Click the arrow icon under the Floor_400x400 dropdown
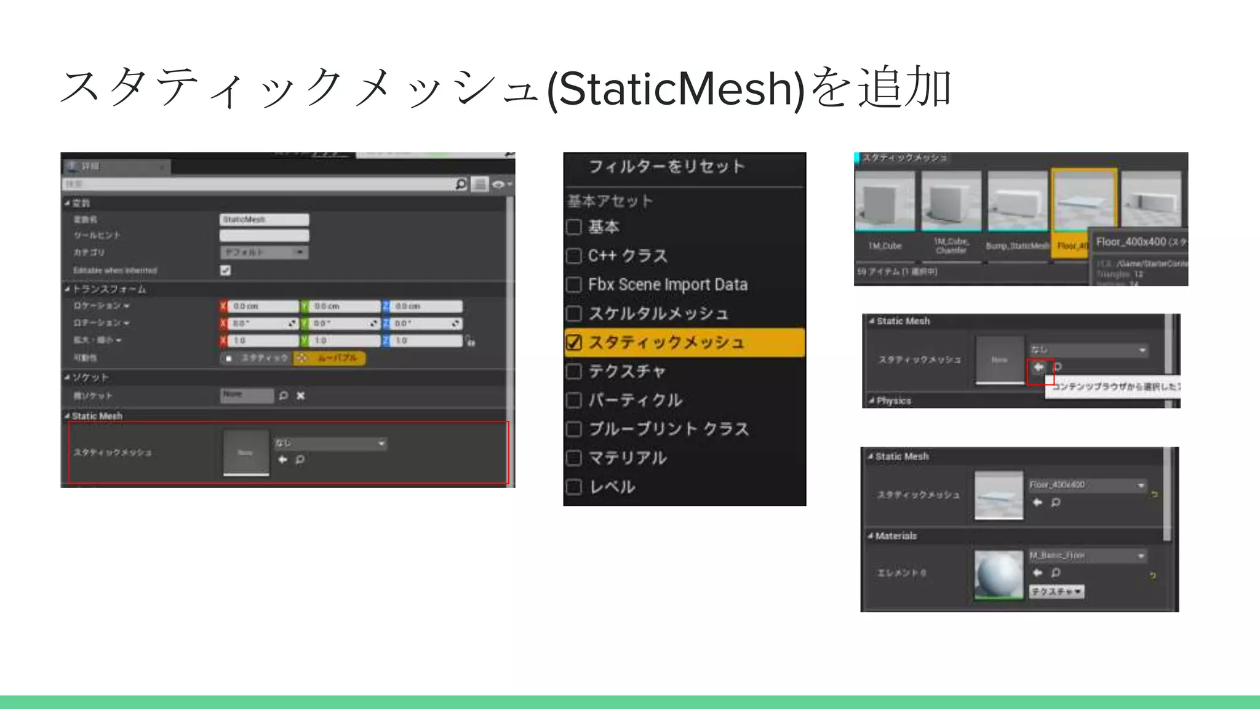This screenshot has width=1260, height=709. (x=1037, y=503)
